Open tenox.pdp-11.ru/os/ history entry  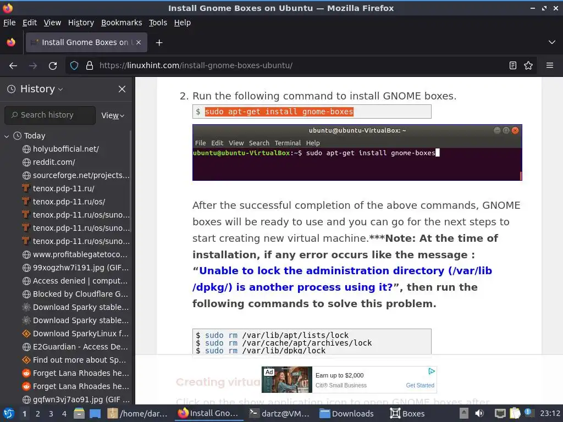pos(69,202)
